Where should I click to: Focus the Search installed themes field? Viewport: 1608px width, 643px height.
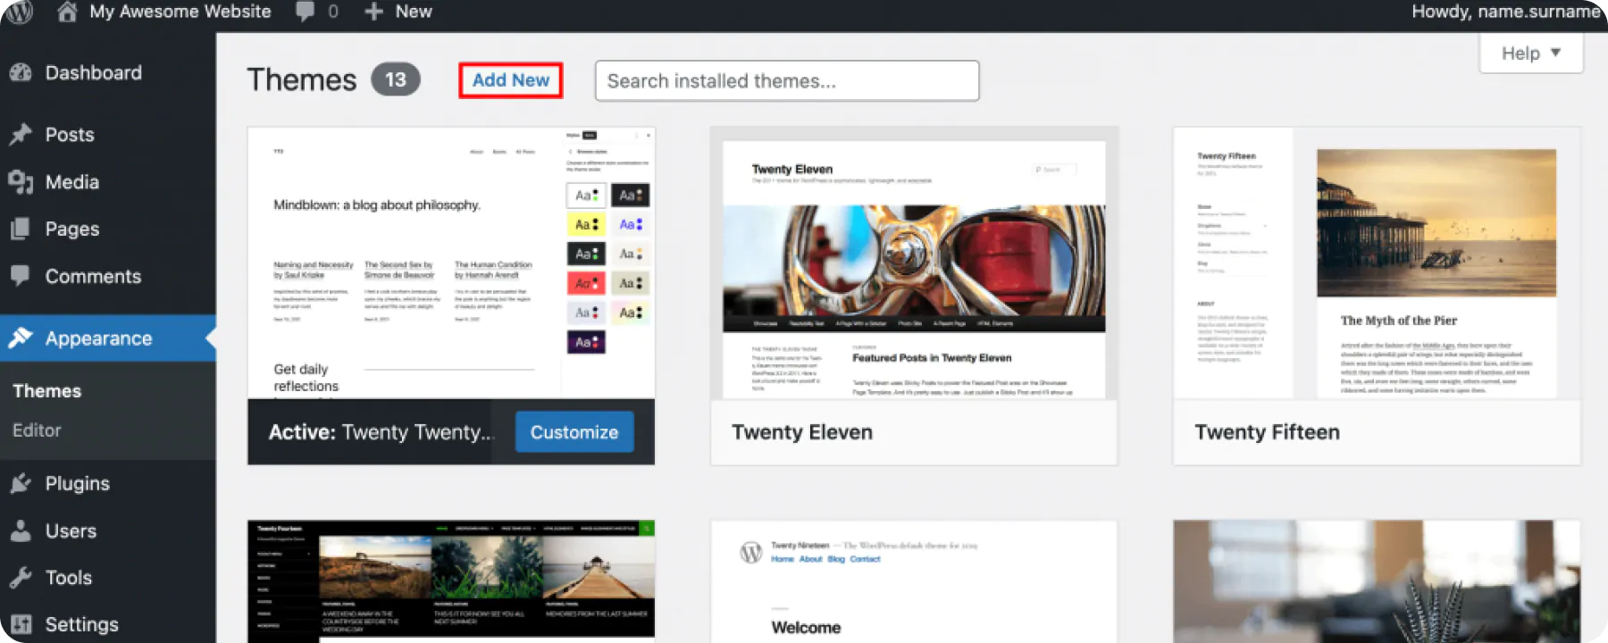786,81
